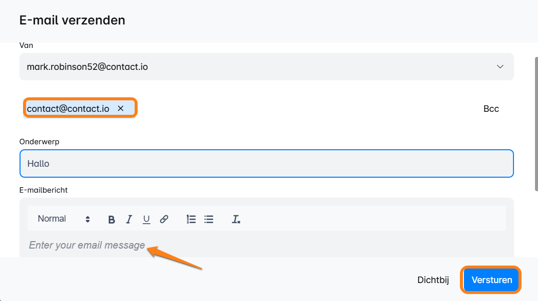Open the Van sender dropdown
538x301 pixels.
[x=250, y=66]
